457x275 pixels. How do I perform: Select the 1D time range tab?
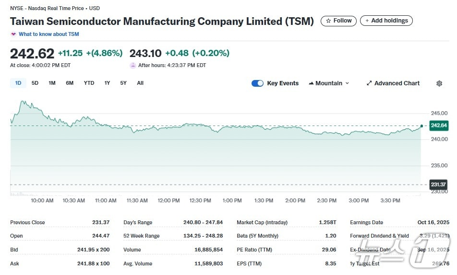(x=18, y=83)
